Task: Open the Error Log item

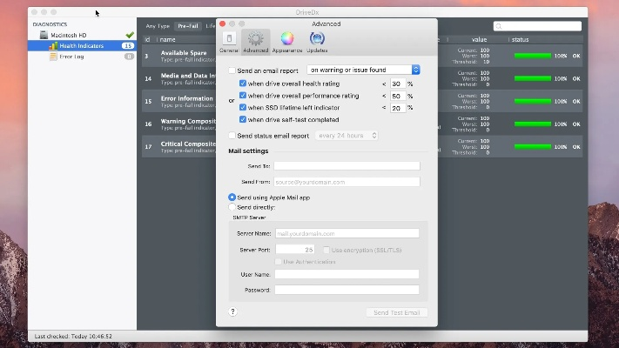Action: click(x=71, y=56)
